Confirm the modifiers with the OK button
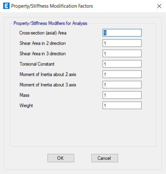 pyautogui.click(x=61, y=158)
